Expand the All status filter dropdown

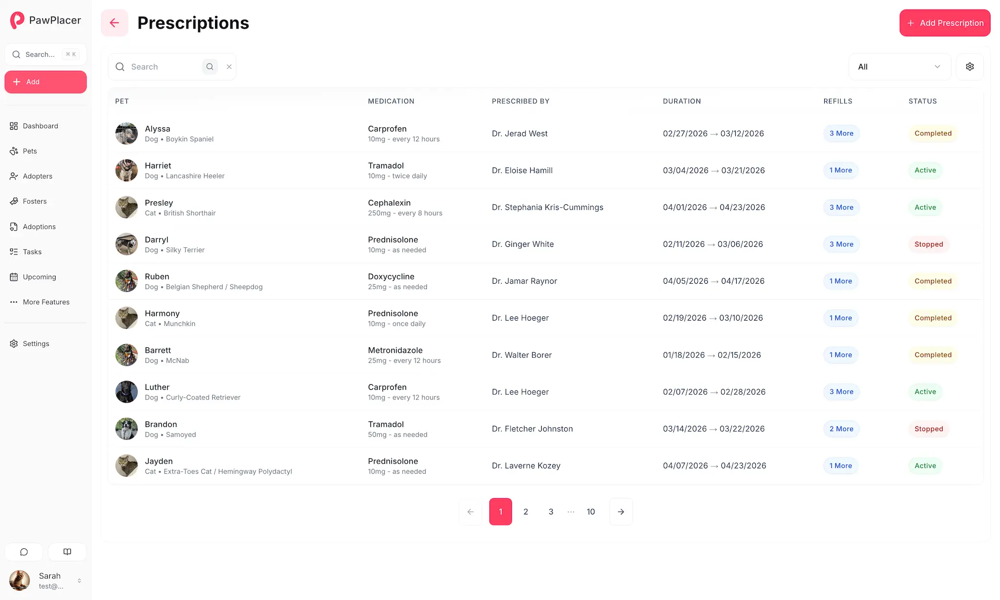[x=899, y=67]
